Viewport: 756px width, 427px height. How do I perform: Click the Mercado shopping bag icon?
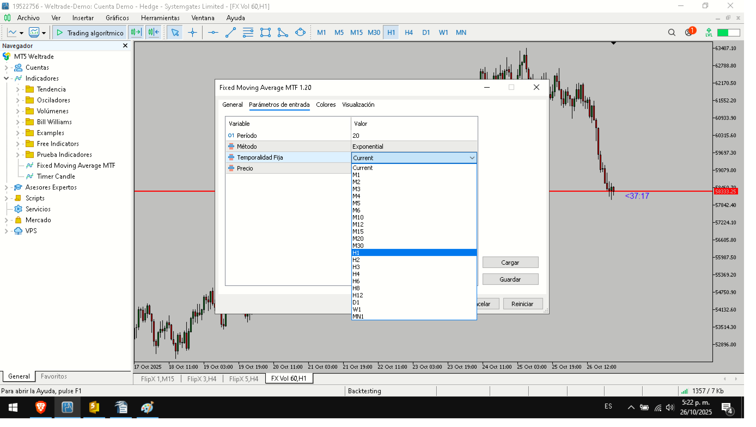(x=18, y=220)
